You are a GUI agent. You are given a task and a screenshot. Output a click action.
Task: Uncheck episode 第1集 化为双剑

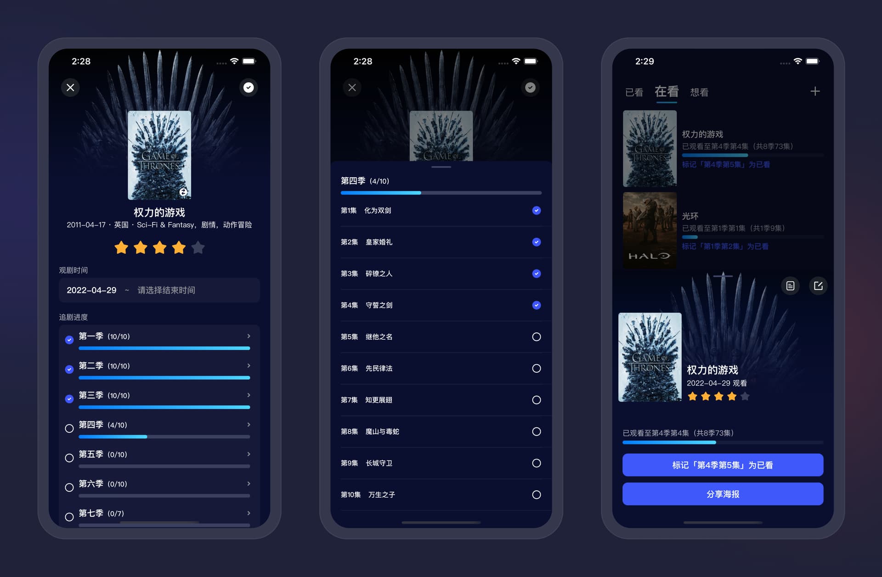[536, 211]
